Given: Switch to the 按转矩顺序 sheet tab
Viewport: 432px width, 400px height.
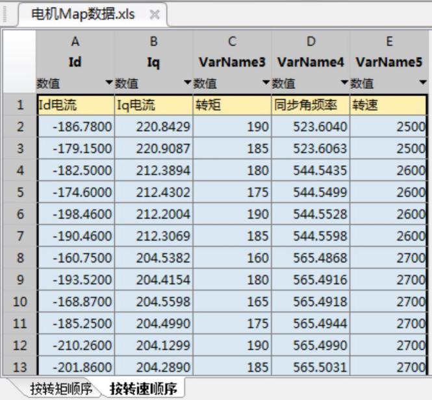Looking at the screenshot, I should click(x=60, y=389).
